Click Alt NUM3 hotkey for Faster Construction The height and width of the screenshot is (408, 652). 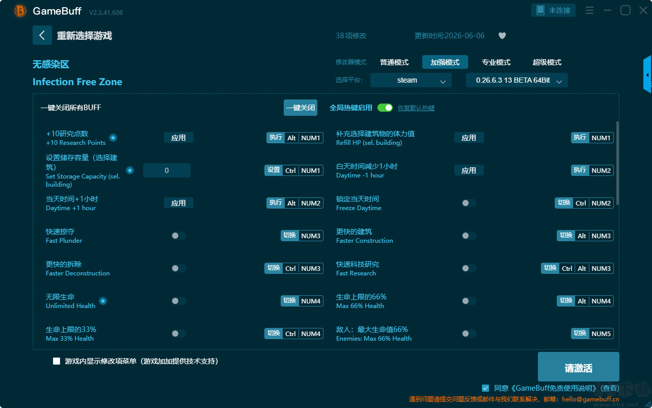click(585, 236)
